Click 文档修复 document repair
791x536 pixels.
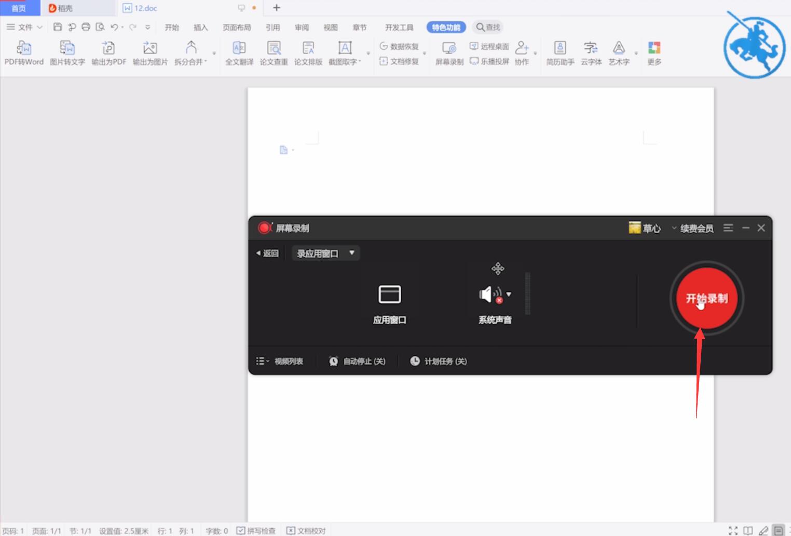click(x=399, y=61)
